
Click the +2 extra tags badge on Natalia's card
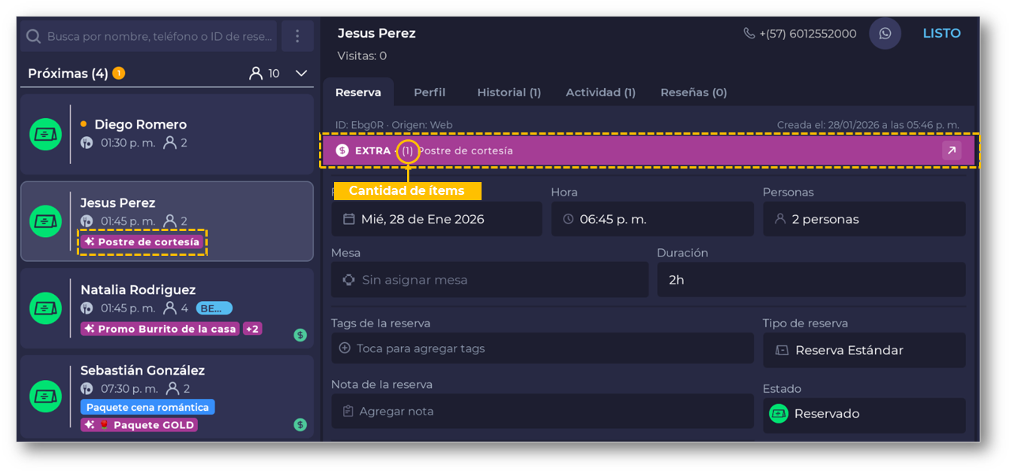click(x=252, y=329)
